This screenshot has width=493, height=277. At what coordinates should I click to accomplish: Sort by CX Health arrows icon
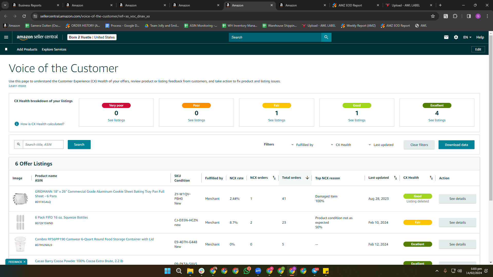click(431, 178)
